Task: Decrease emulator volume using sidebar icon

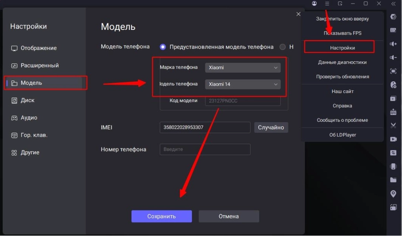Action: [x=393, y=57]
